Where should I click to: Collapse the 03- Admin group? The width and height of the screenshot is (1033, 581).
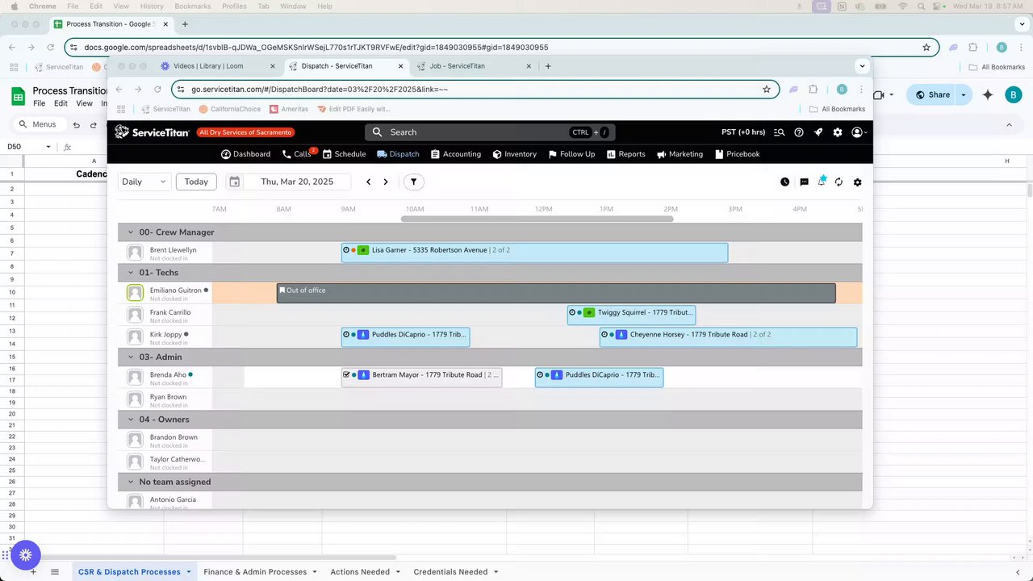coord(130,357)
